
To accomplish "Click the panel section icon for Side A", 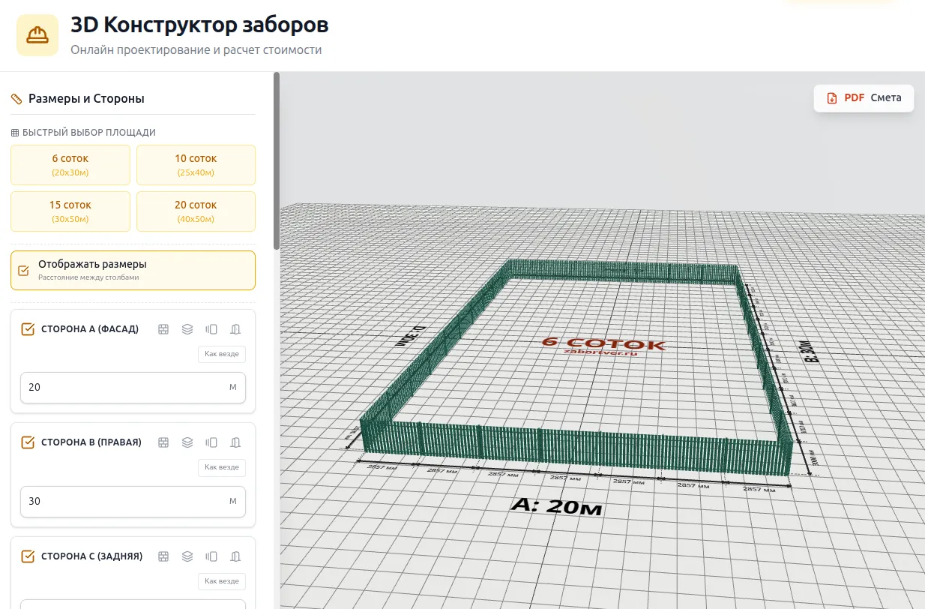I will pos(212,329).
